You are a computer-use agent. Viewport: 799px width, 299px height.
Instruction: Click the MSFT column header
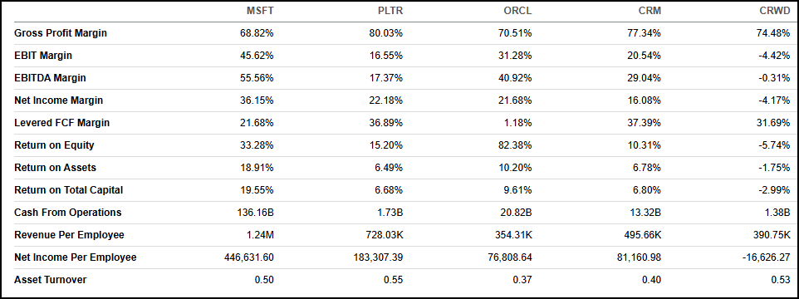pyautogui.click(x=261, y=11)
